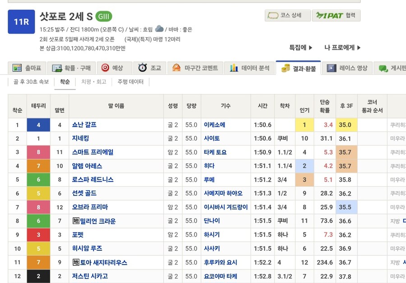Screen dimensions: 406x283
Task: Click the 확률·구매 odds icon
Action: [x=56, y=67]
